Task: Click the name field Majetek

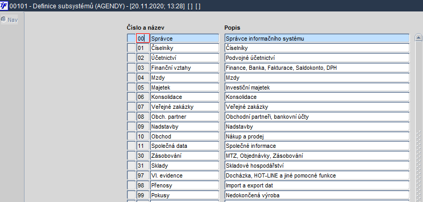Action: click(x=185, y=87)
